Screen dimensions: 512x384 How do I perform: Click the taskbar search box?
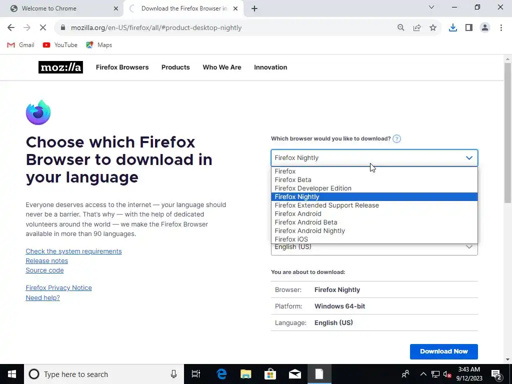(x=104, y=374)
